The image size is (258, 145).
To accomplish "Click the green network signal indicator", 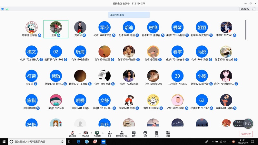I will [x=7, y=9].
